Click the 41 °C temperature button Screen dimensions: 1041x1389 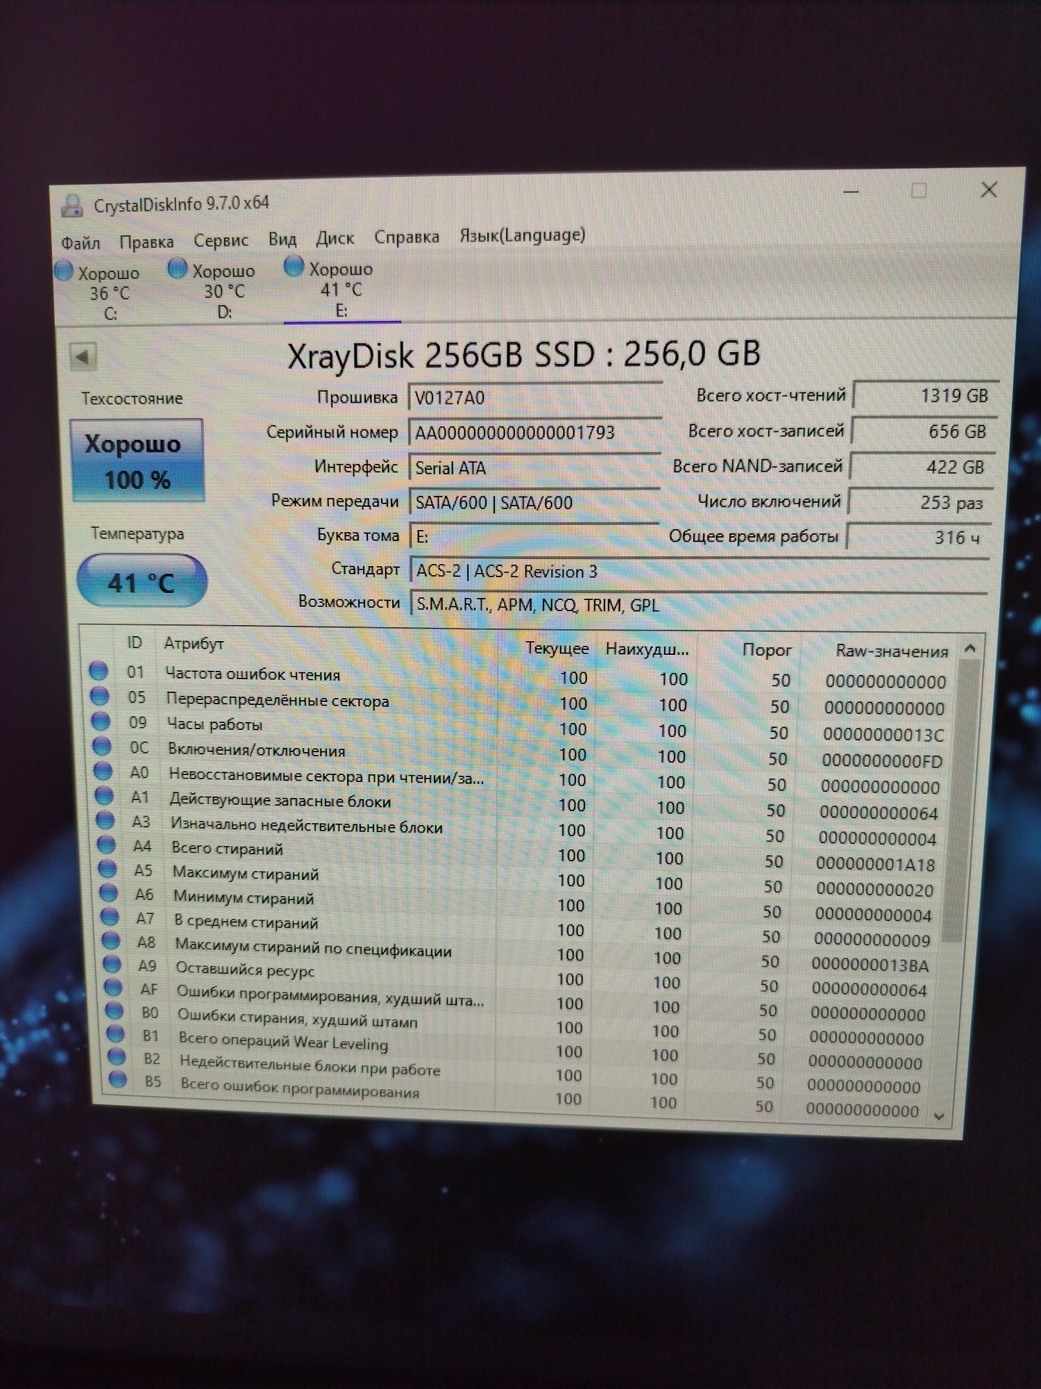coord(142,581)
